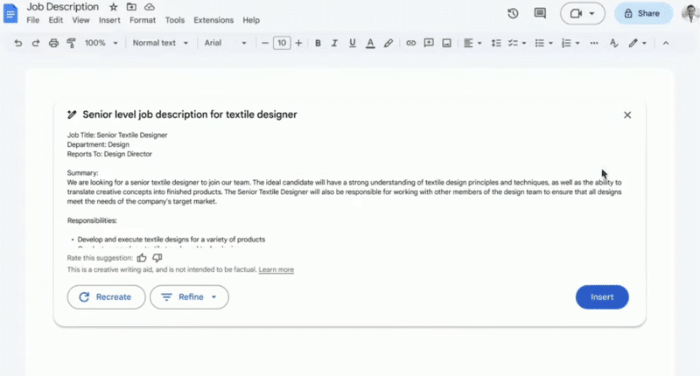Insert an image using toolbar icon
The image size is (700, 376).
tap(446, 43)
